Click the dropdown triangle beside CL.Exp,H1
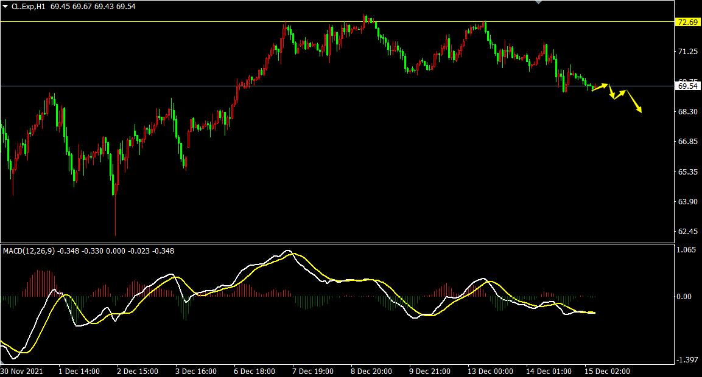The image size is (702, 377). [5, 6]
